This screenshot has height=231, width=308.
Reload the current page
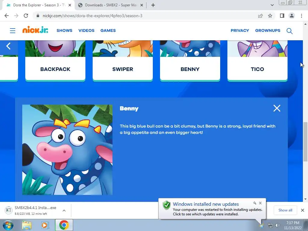[x=26, y=16]
